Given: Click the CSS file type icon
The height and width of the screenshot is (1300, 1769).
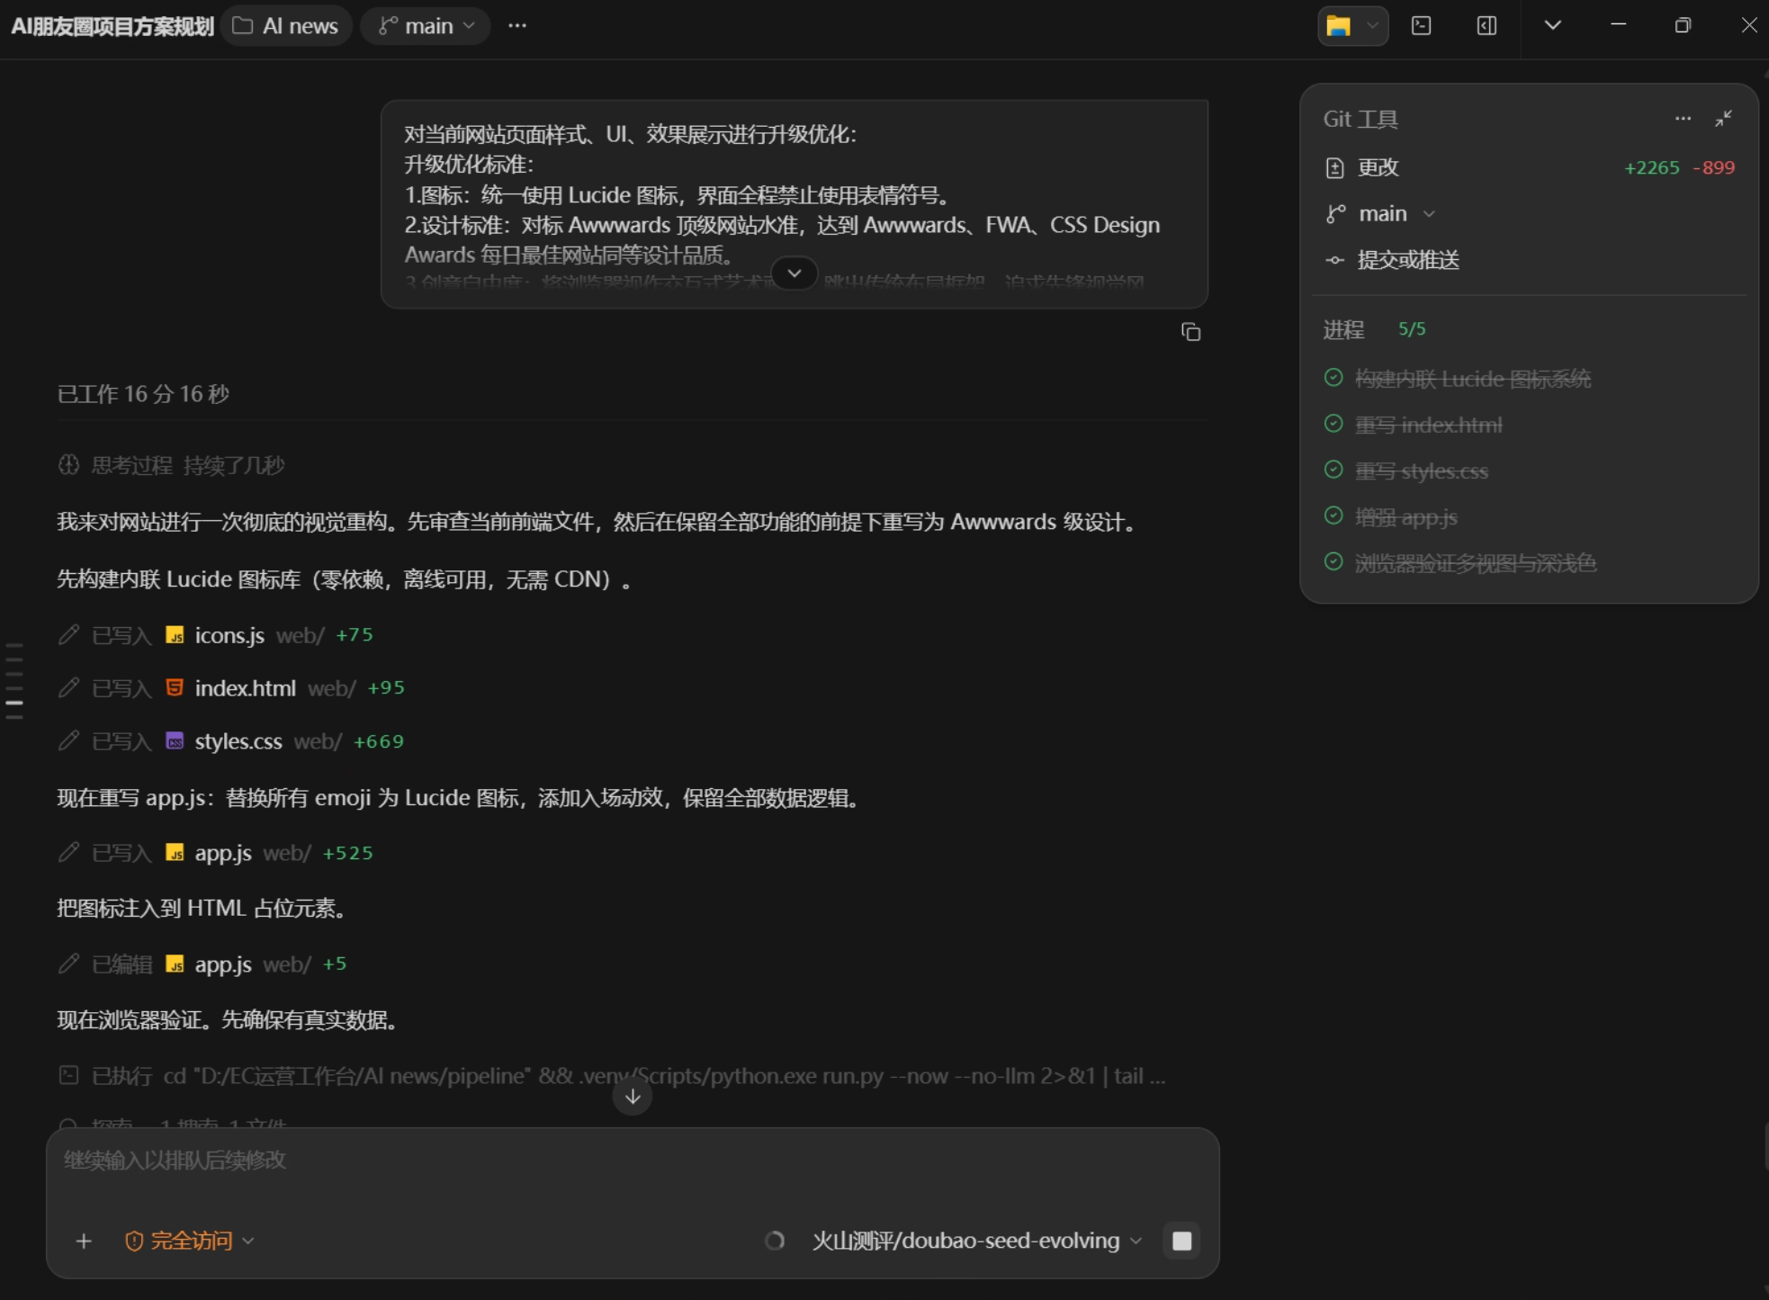Looking at the screenshot, I should 175,741.
